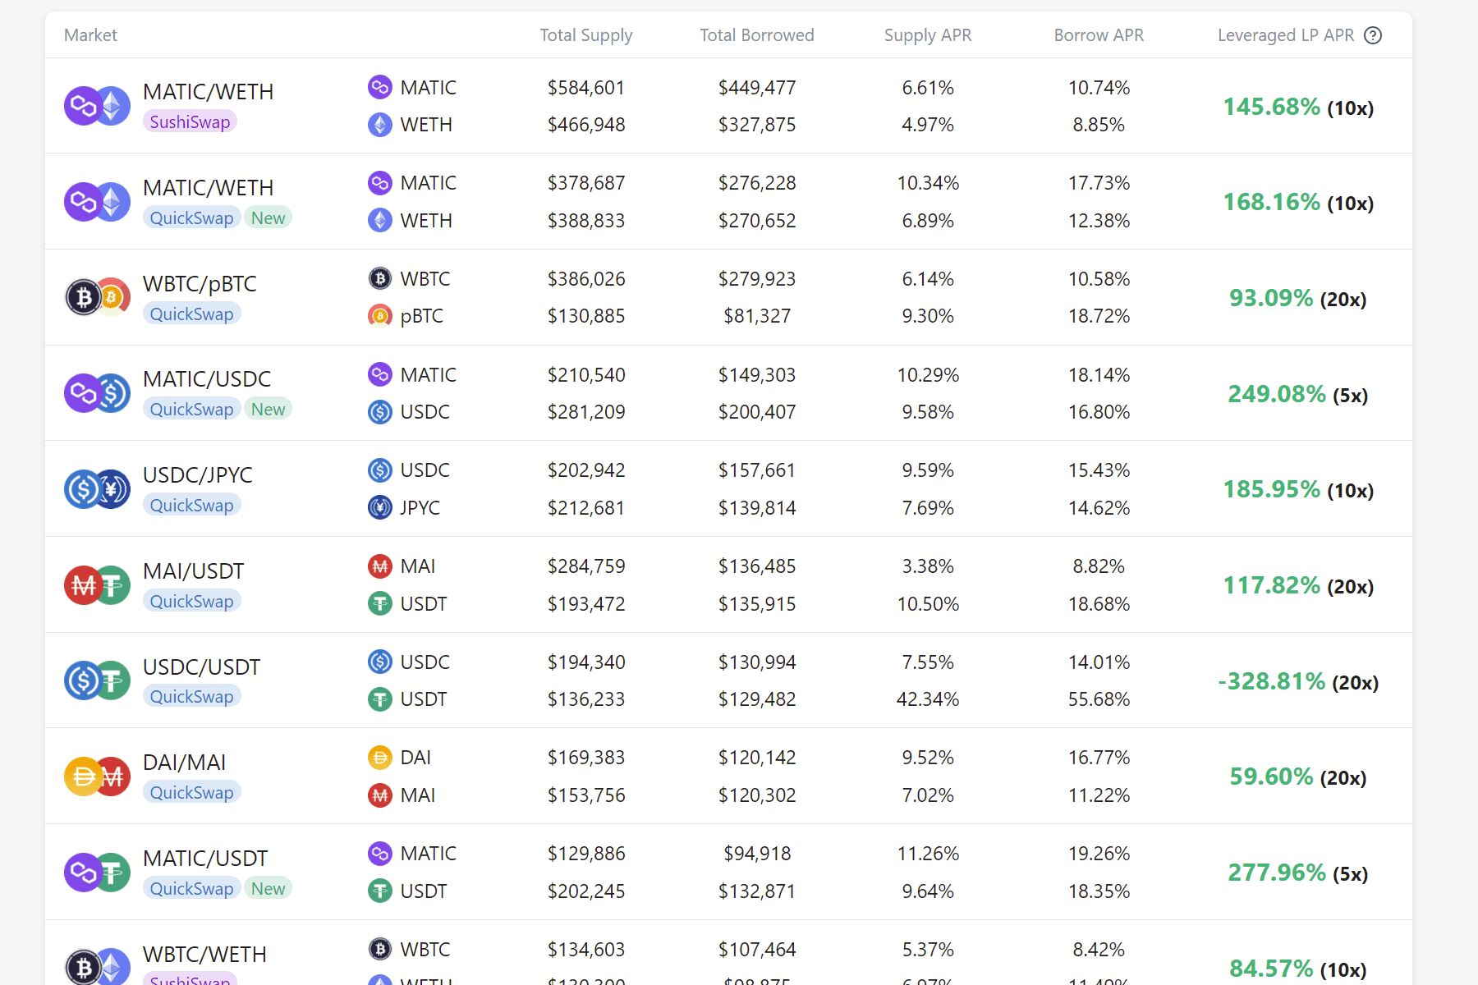This screenshot has width=1478, height=985.
Task: Select the DAI token icon in DAI/MAI row
Action: (x=380, y=757)
